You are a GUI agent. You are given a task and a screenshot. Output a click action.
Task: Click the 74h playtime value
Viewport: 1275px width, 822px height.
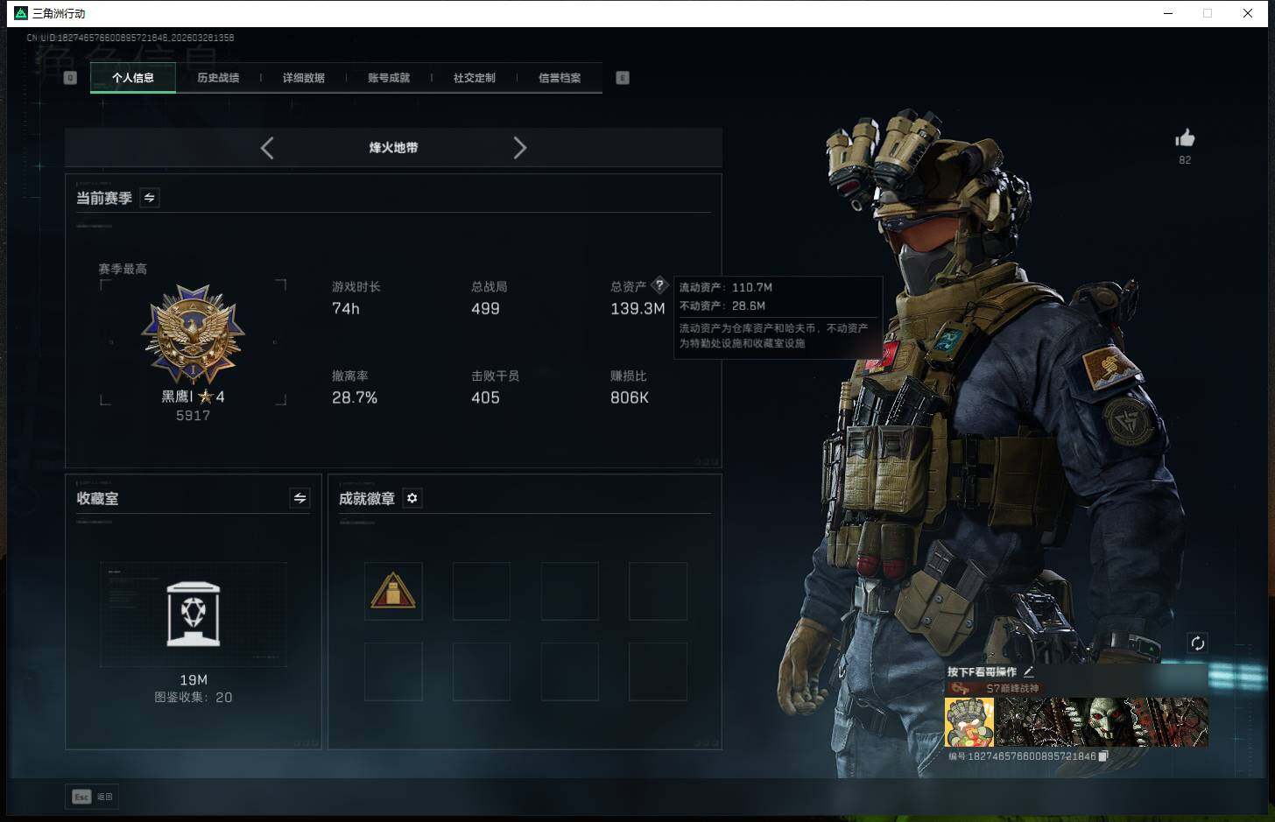tap(346, 309)
